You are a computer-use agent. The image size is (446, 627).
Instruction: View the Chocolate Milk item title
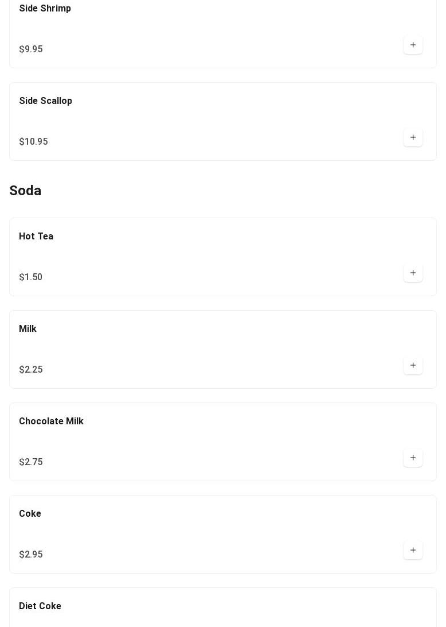[x=51, y=421]
